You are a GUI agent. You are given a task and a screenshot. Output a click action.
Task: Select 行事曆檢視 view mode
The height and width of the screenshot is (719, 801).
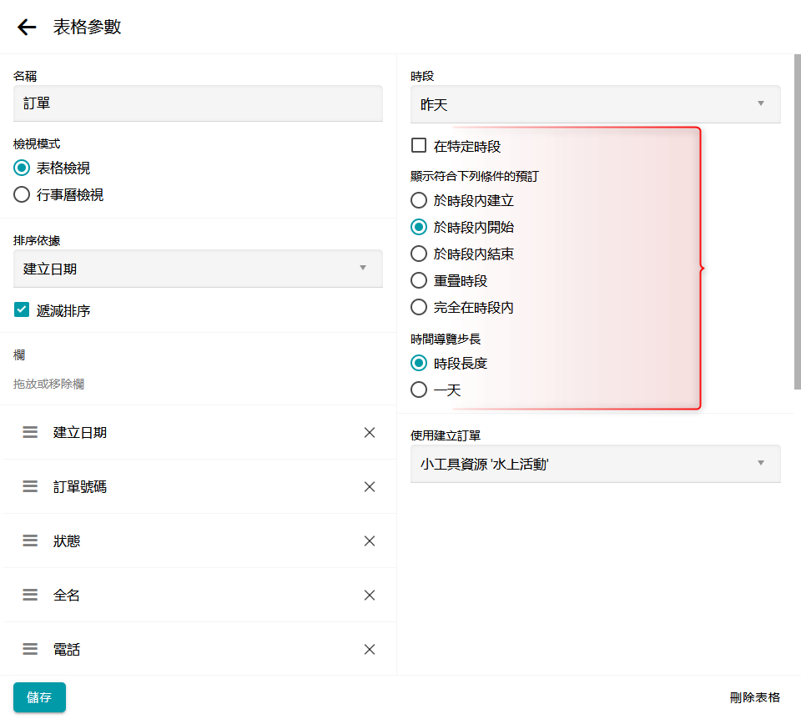pos(23,195)
